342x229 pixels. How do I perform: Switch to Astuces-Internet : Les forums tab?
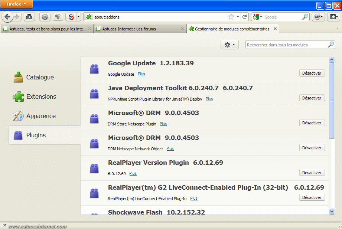140,29
